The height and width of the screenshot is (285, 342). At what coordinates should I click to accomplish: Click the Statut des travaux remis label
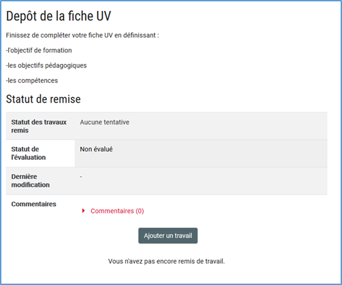pos(39,127)
